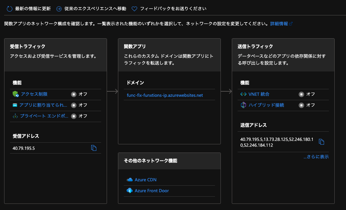The width and height of the screenshot is (346, 210).
Task: Open ハイブリッド接続 settings
Action: coord(266,105)
